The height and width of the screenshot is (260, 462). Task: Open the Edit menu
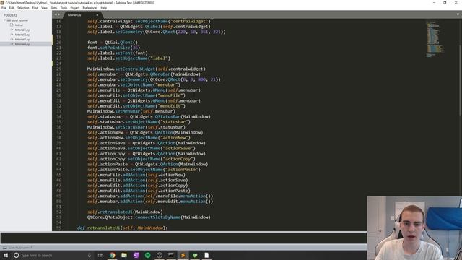tap(12, 8)
